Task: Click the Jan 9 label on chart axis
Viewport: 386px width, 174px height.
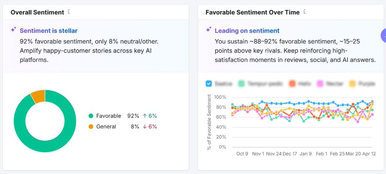Action: 305,154
